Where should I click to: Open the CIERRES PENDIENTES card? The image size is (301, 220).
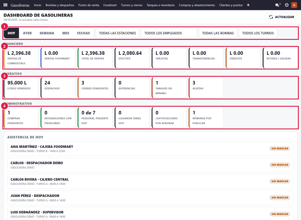click(x=95, y=88)
